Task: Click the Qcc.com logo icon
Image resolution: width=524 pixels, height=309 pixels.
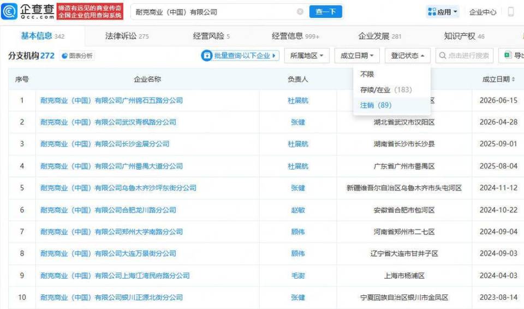Action: (9, 11)
